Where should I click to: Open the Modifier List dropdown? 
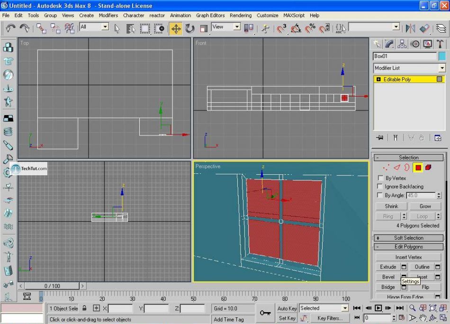click(x=441, y=68)
